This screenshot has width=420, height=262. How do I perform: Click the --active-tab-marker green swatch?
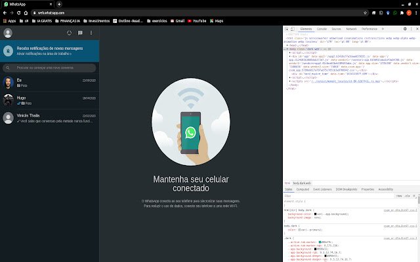point(320,242)
